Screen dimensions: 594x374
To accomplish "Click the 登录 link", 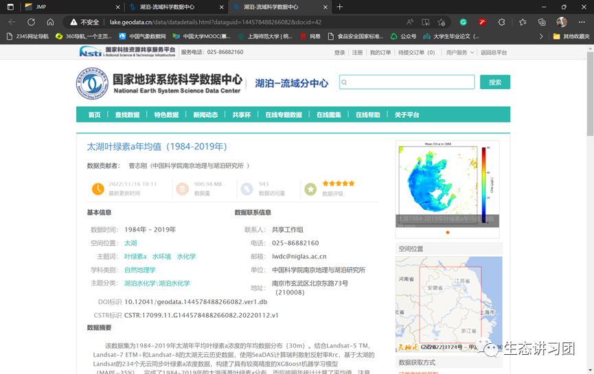I will [x=339, y=53].
